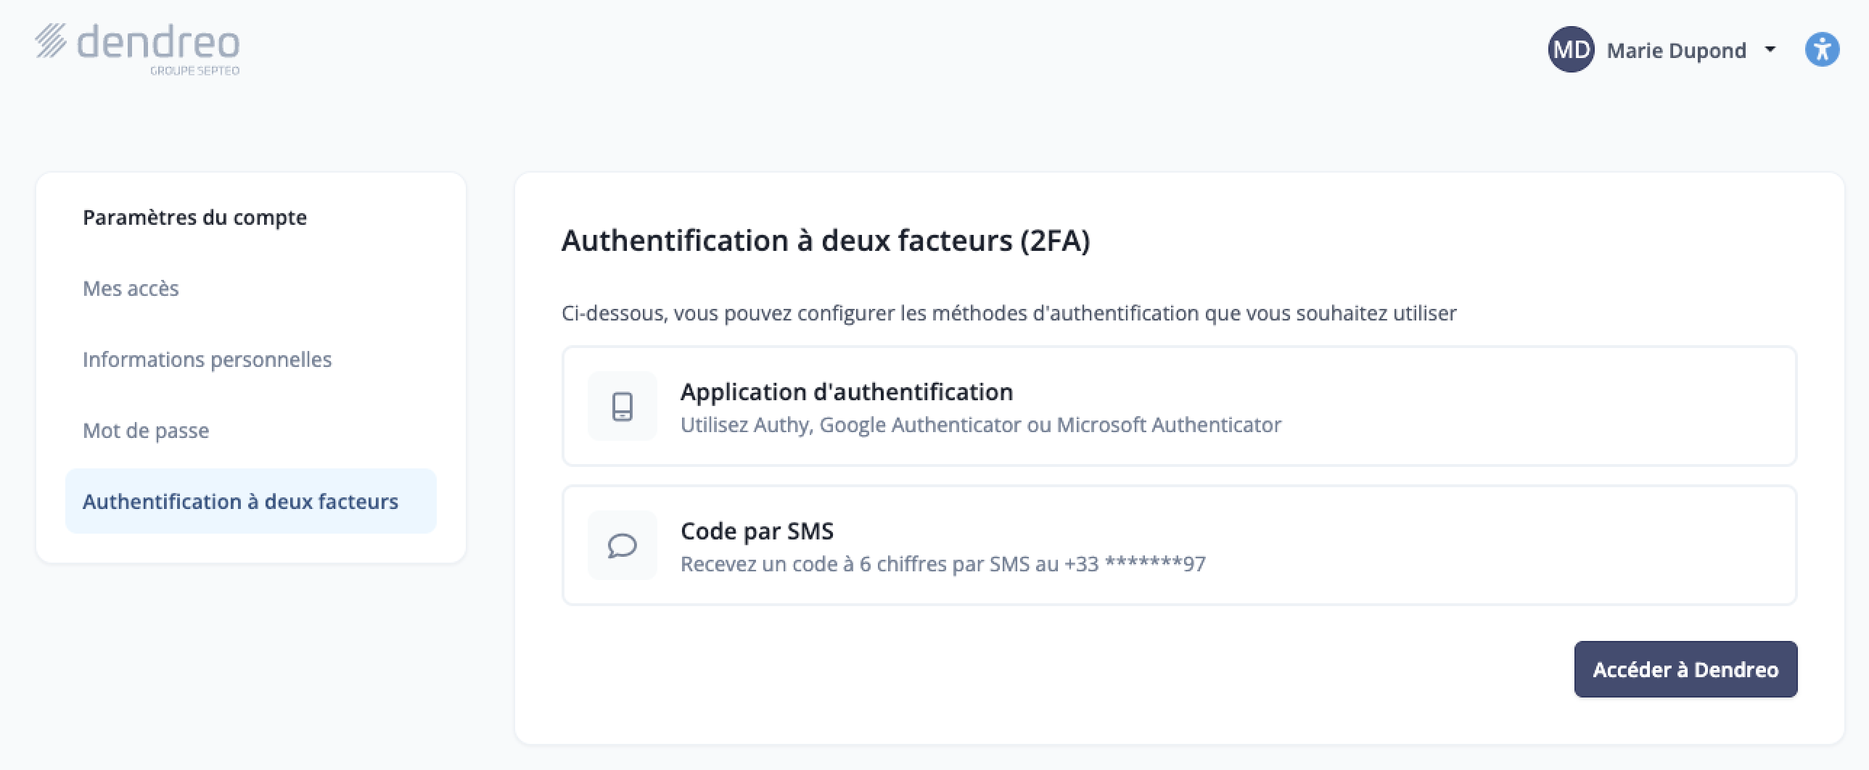Viewport: 1869px width, 770px height.
Task: Click the Marie Dupond user name
Action: (1676, 51)
